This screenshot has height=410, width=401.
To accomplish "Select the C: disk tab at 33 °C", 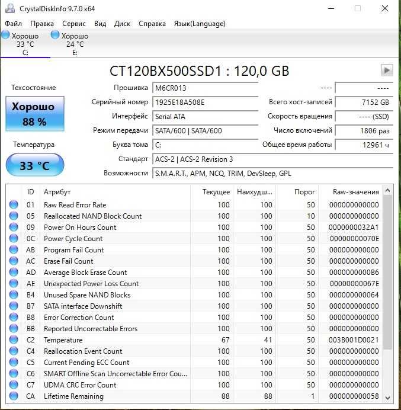I will pos(25,44).
